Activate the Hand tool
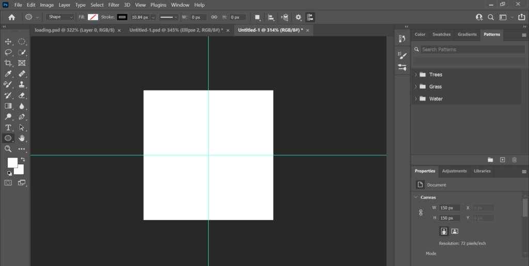 22,138
